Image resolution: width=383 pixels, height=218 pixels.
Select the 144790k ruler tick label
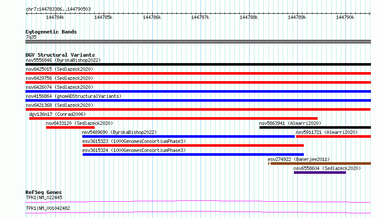click(x=345, y=17)
